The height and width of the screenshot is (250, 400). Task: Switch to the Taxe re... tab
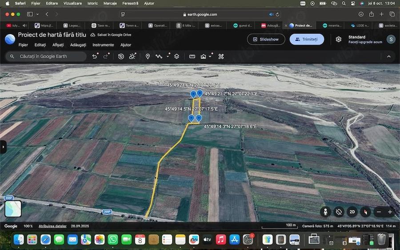click(101, 25)
